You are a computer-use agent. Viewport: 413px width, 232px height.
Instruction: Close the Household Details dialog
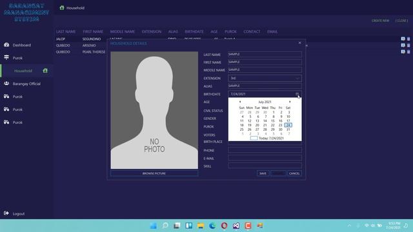tap(299, 43)
